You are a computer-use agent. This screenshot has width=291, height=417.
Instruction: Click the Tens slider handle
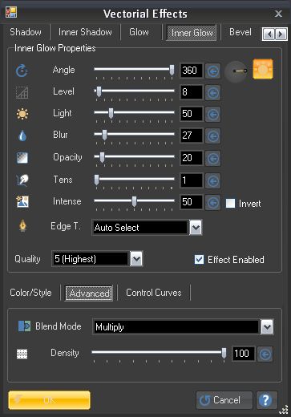click(96, 180)
